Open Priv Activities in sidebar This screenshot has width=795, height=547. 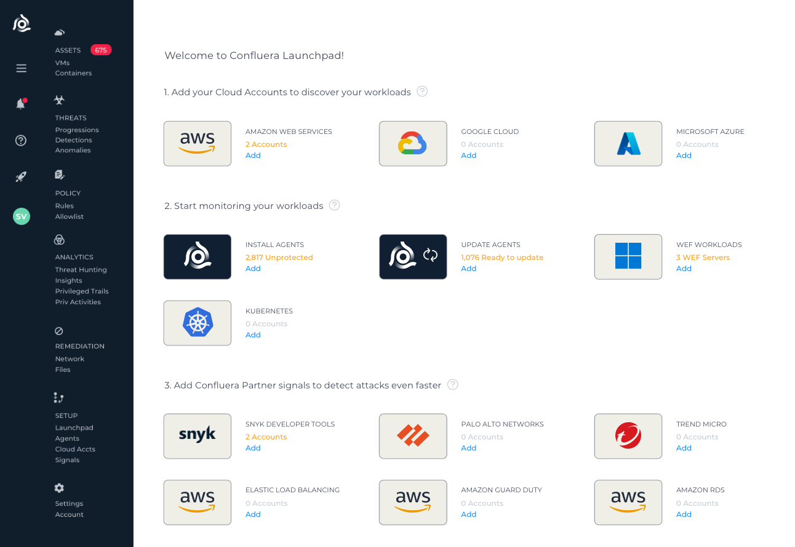[x=78, y=302]
